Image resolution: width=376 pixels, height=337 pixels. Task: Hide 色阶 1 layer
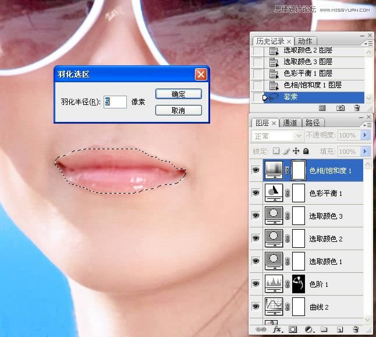point(256,283)
